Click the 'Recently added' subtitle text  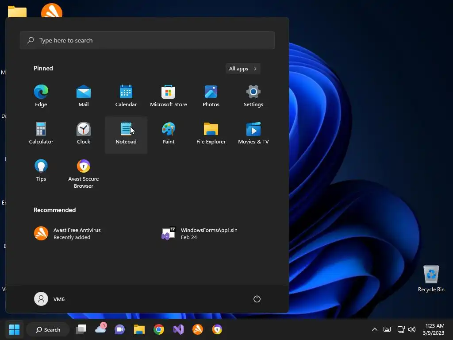72,237
